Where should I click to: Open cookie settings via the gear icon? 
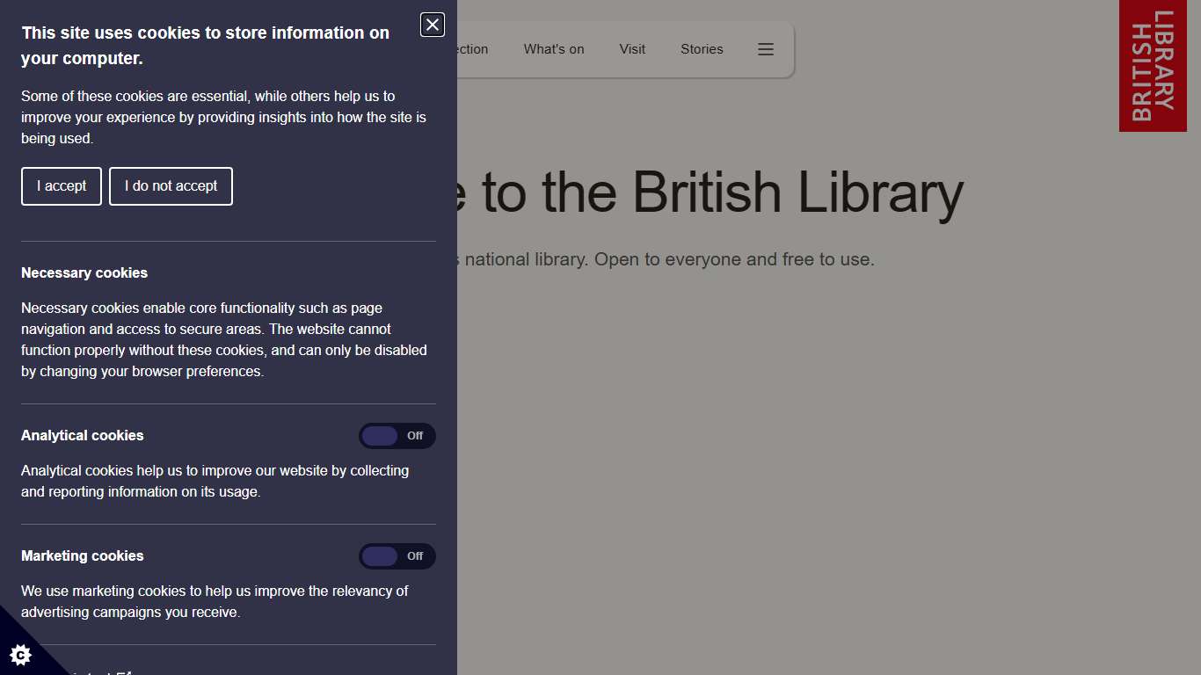pyautogui.click(x=20, y=655)
